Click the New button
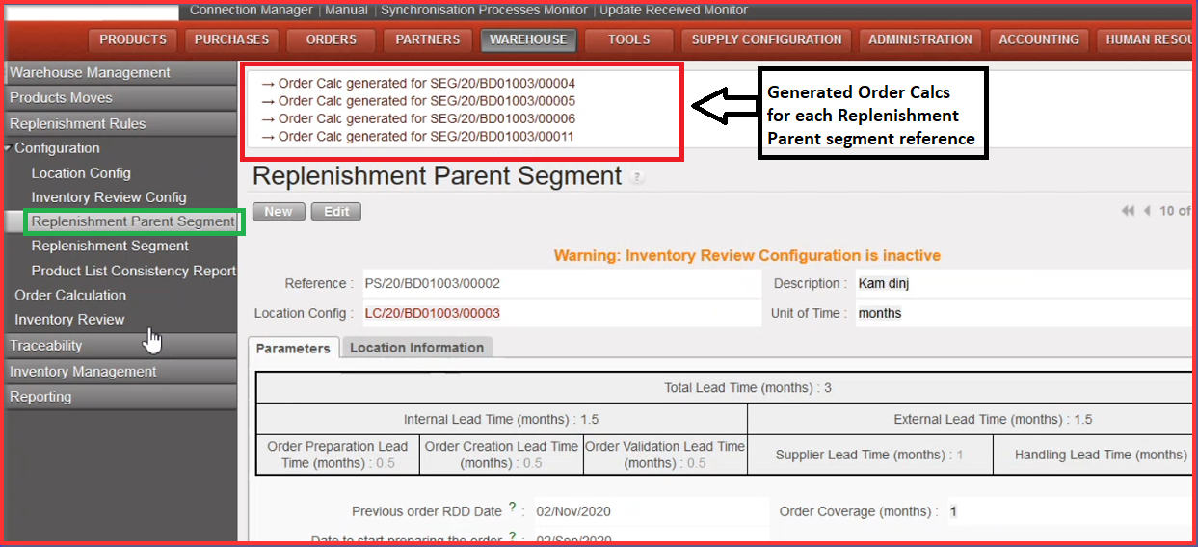 (279, 212)
